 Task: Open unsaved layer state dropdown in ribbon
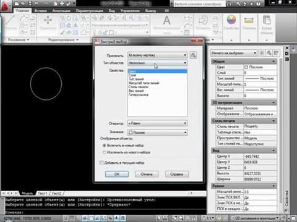(x=120, y=25)
